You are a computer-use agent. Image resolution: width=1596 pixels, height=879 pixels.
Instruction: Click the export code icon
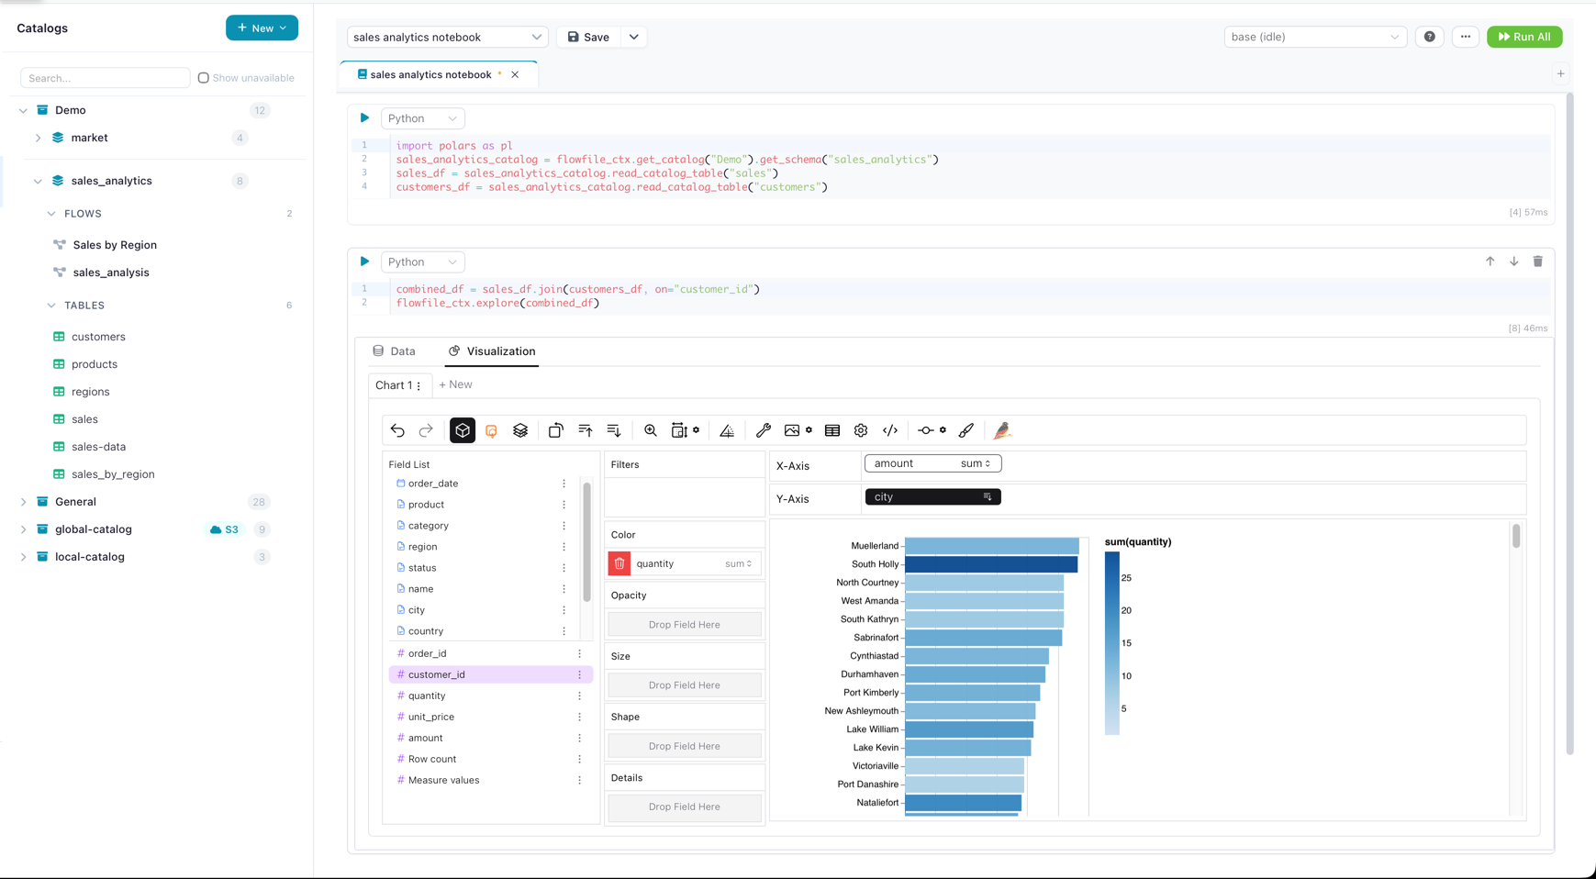(890, 430)
